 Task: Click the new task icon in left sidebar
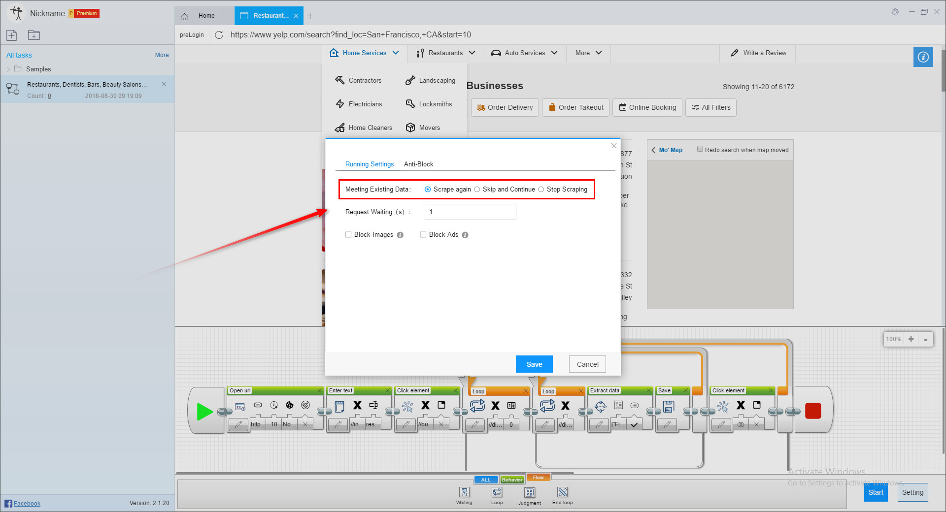11,35
